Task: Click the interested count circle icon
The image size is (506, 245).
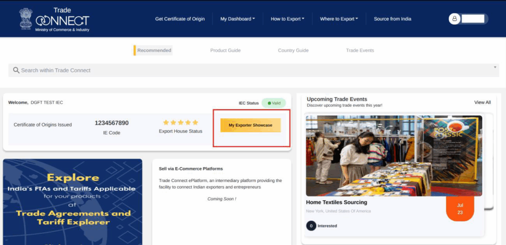Action: (311, 226)
